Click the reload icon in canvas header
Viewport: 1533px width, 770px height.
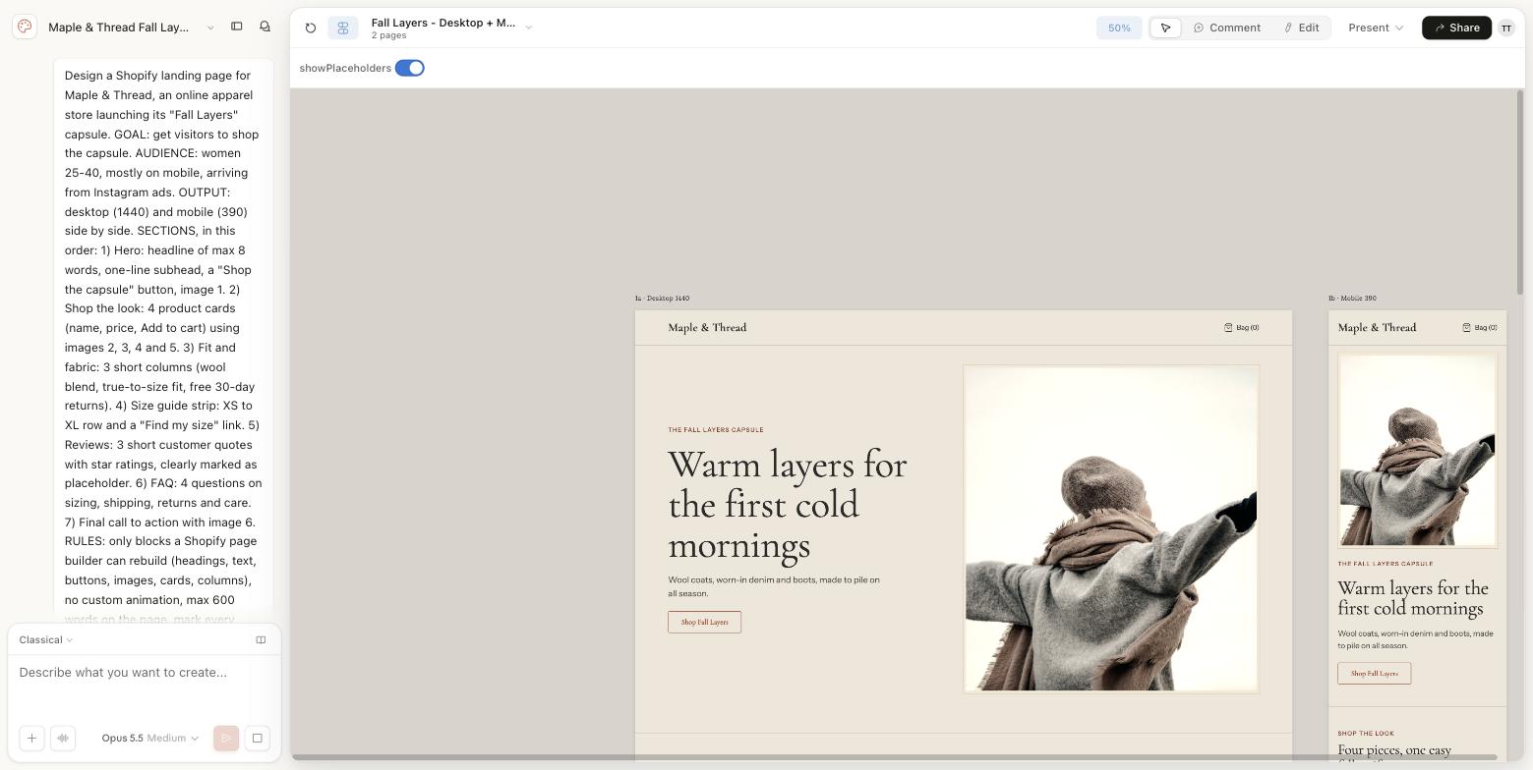click(x=311, y=27)
